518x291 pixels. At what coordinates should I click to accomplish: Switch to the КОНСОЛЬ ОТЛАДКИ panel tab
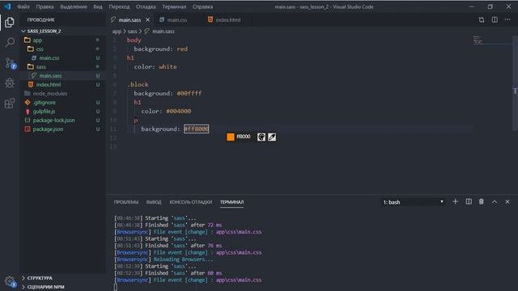(x=191, y=202)
